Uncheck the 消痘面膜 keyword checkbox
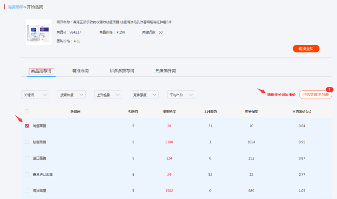The width and height of the screenshot is (337, 199). pos(27,126)
